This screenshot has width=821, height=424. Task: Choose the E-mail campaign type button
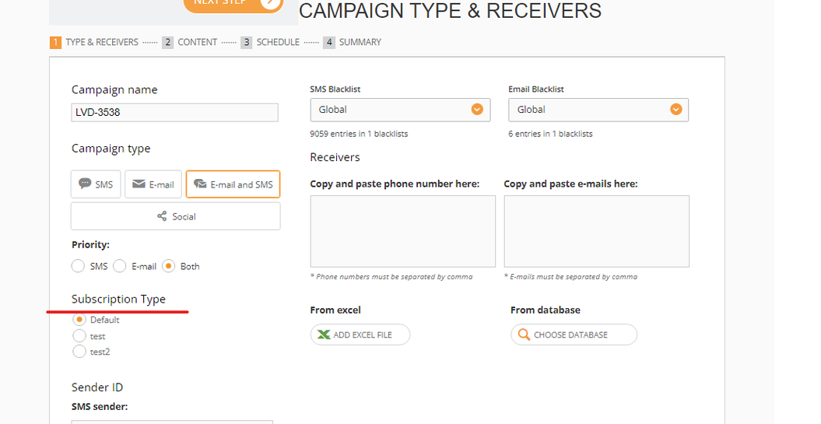[153, 184]
